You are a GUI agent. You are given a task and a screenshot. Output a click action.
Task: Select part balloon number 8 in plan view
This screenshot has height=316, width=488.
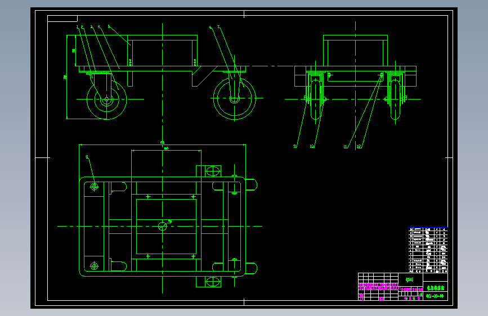pyautogui.click(x=87, y=157)
